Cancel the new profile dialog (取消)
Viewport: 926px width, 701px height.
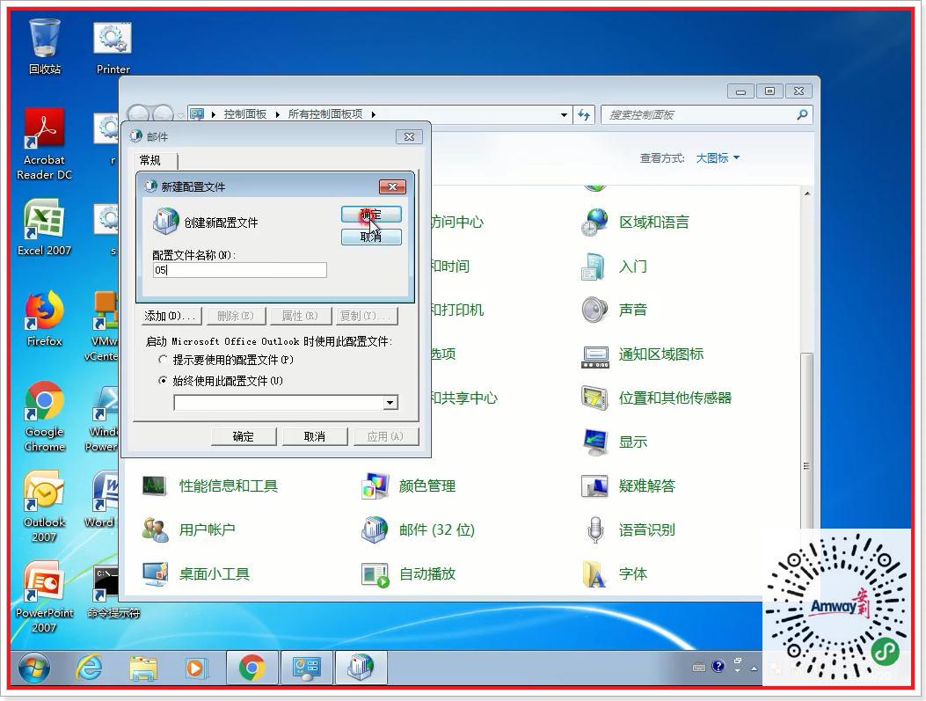371,237
